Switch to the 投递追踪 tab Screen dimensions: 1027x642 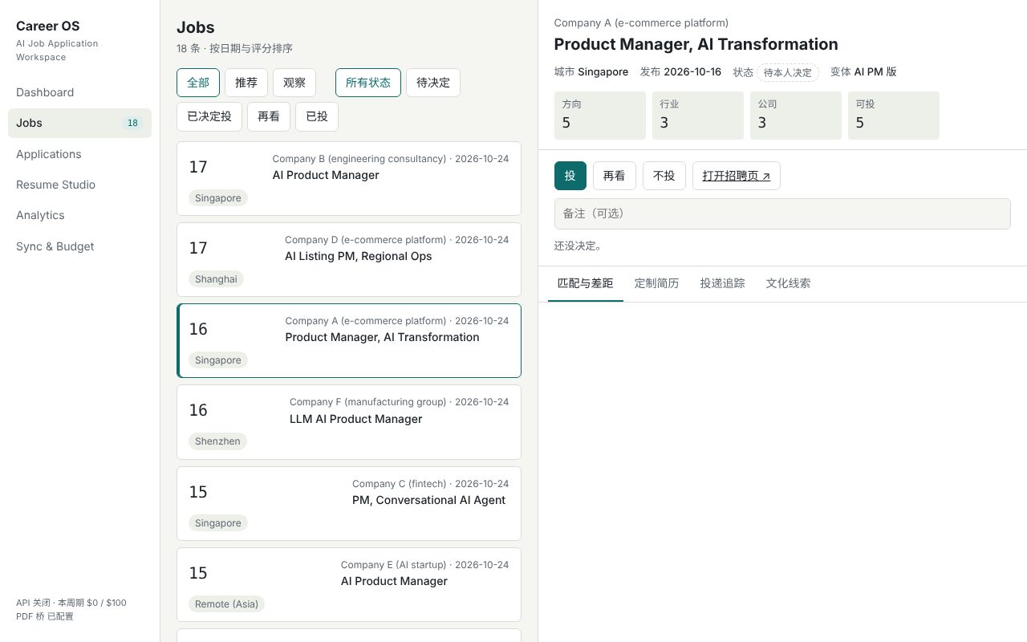click(x=722, y=283)
